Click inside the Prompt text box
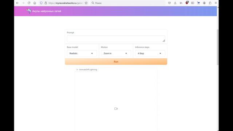The image size is (233, 131). (116, 39)
